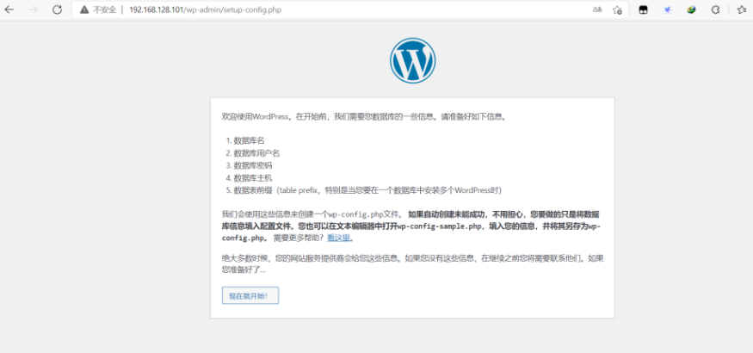The image size is (753, 353).
Task: Click the blue bird extension icon
Action: [x=668, y=9]
